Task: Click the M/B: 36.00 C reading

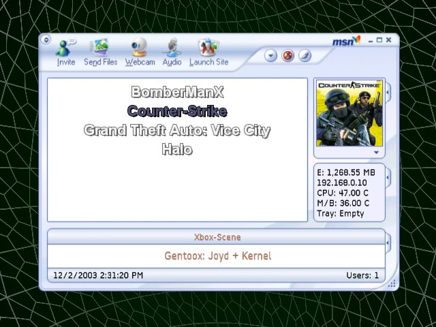Action: (343, 203)
